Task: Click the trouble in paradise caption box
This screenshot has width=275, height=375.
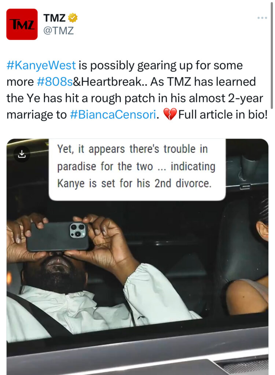Action: pyautogui.click(x=137, y=169)
